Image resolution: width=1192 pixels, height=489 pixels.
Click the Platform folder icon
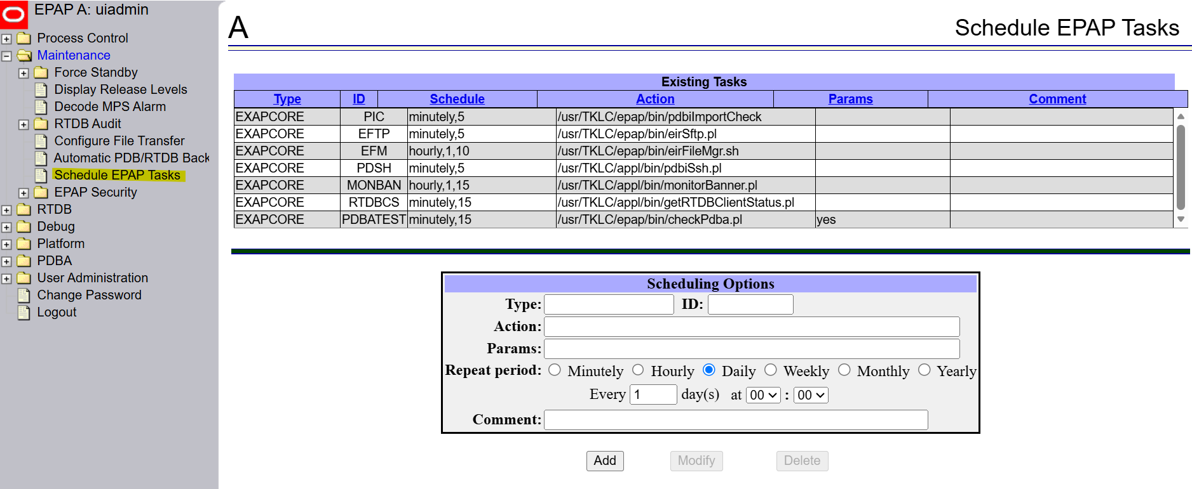pos(24,244)
